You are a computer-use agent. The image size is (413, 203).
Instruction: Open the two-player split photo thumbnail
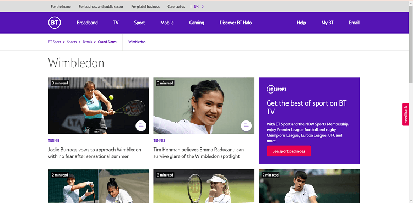tap(99, 186)
